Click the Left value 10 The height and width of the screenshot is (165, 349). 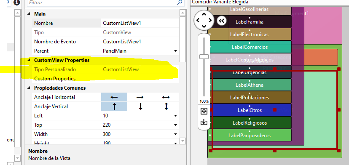click(x=105, y=116)
